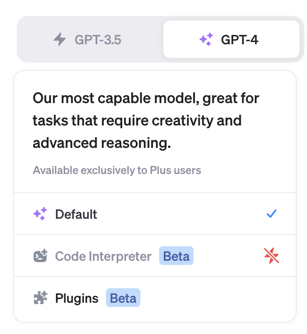Click the blue checkmark on Default row
This screenshot has height=334, width=307.
click(x=272, y=214)
